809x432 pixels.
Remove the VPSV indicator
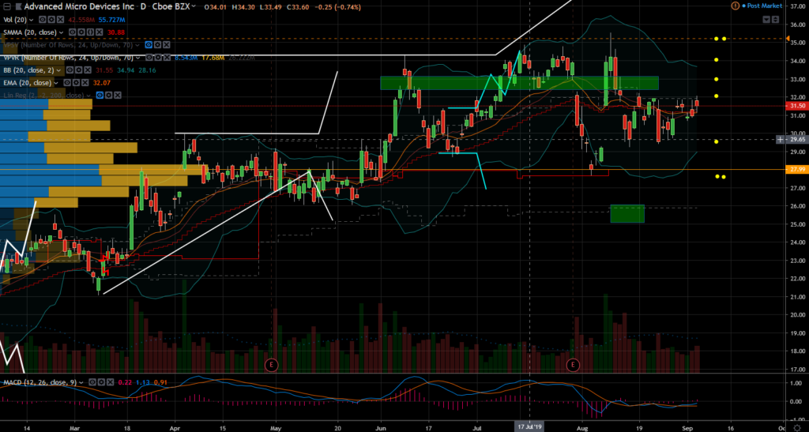click(167, 45)
